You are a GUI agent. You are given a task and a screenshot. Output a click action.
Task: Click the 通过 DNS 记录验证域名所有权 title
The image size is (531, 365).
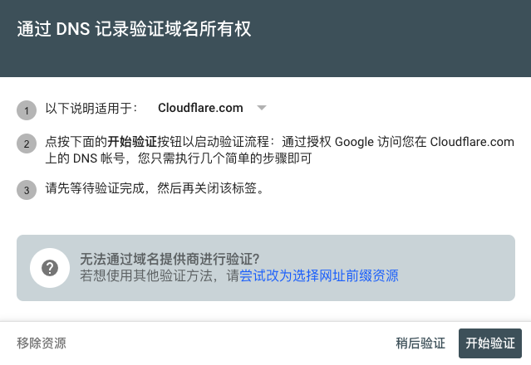[x=134, y=29]
